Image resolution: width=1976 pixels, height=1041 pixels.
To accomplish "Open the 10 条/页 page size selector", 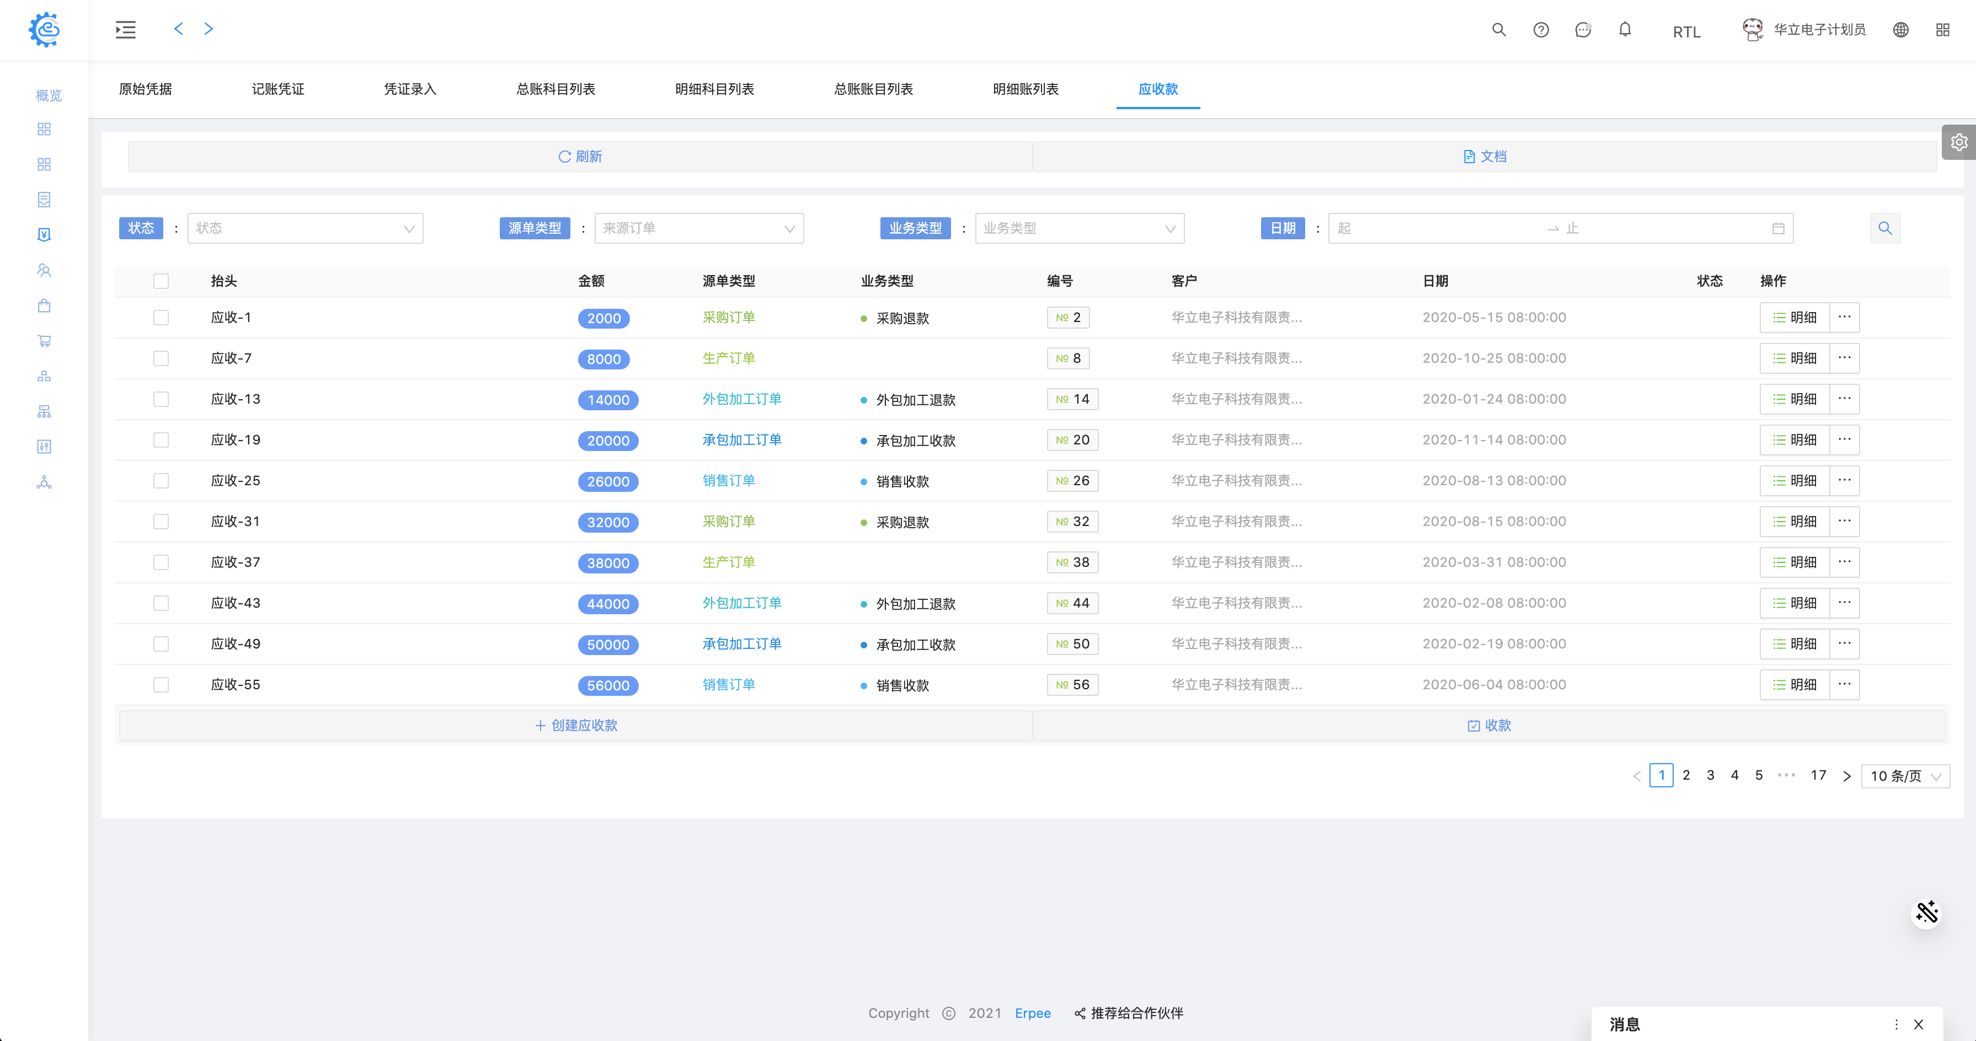I will coord(1905,776).
